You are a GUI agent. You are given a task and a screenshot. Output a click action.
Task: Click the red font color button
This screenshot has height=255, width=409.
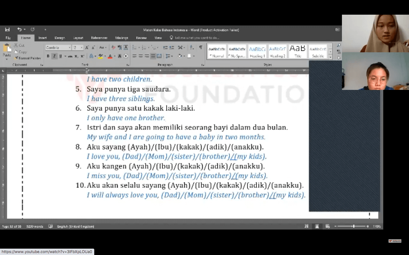(110, 56)
